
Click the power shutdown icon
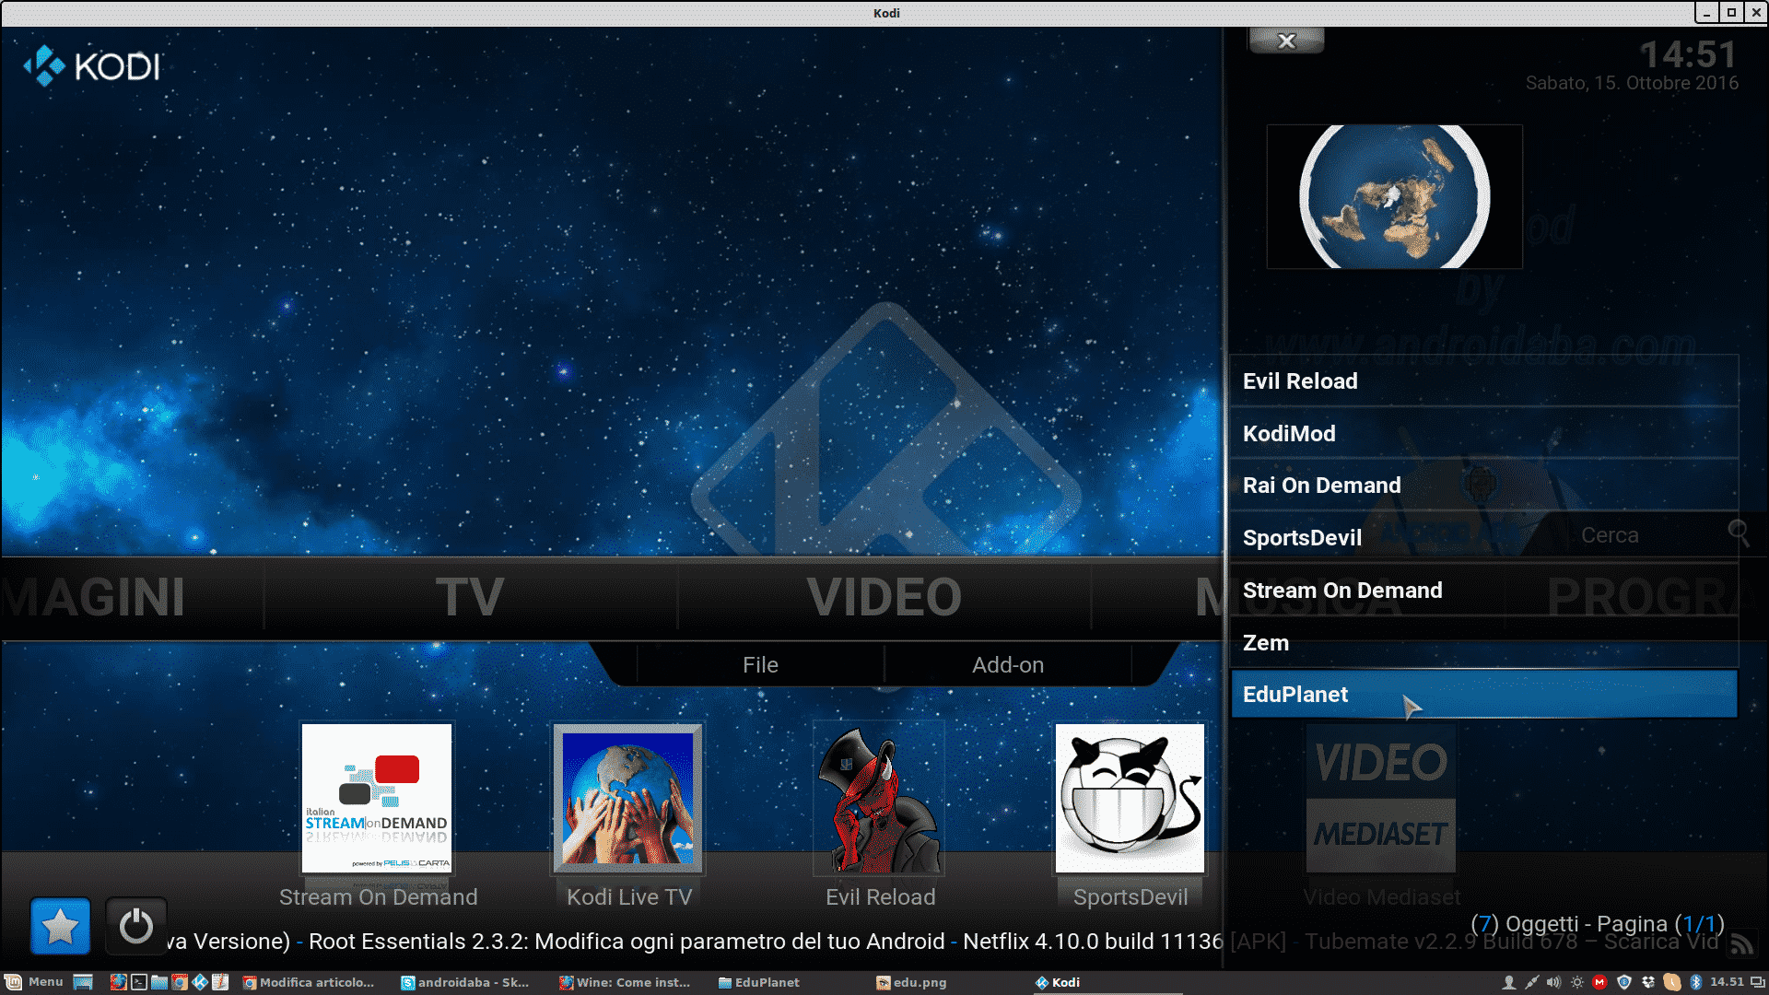tap(136, 926)
